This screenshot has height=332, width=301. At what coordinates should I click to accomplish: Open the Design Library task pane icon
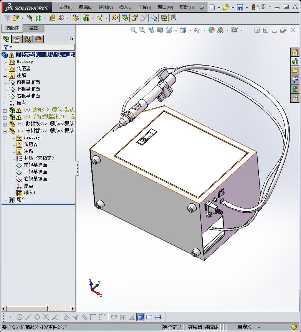click(x=295, y=62)
